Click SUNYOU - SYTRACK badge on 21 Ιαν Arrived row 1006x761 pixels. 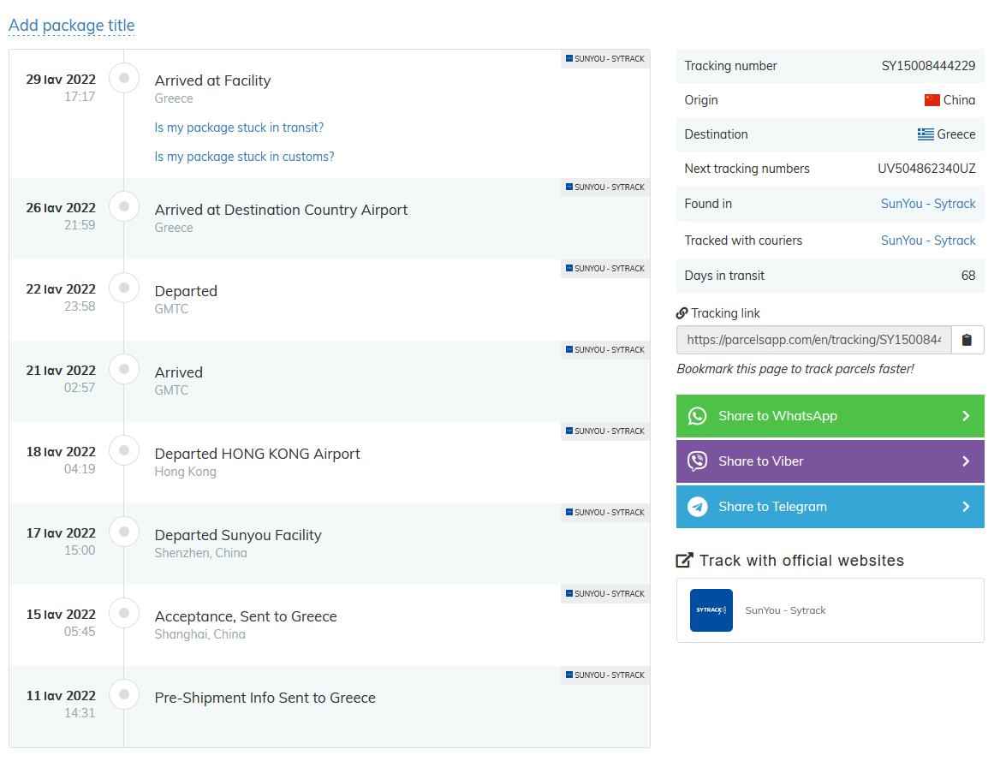605,350
